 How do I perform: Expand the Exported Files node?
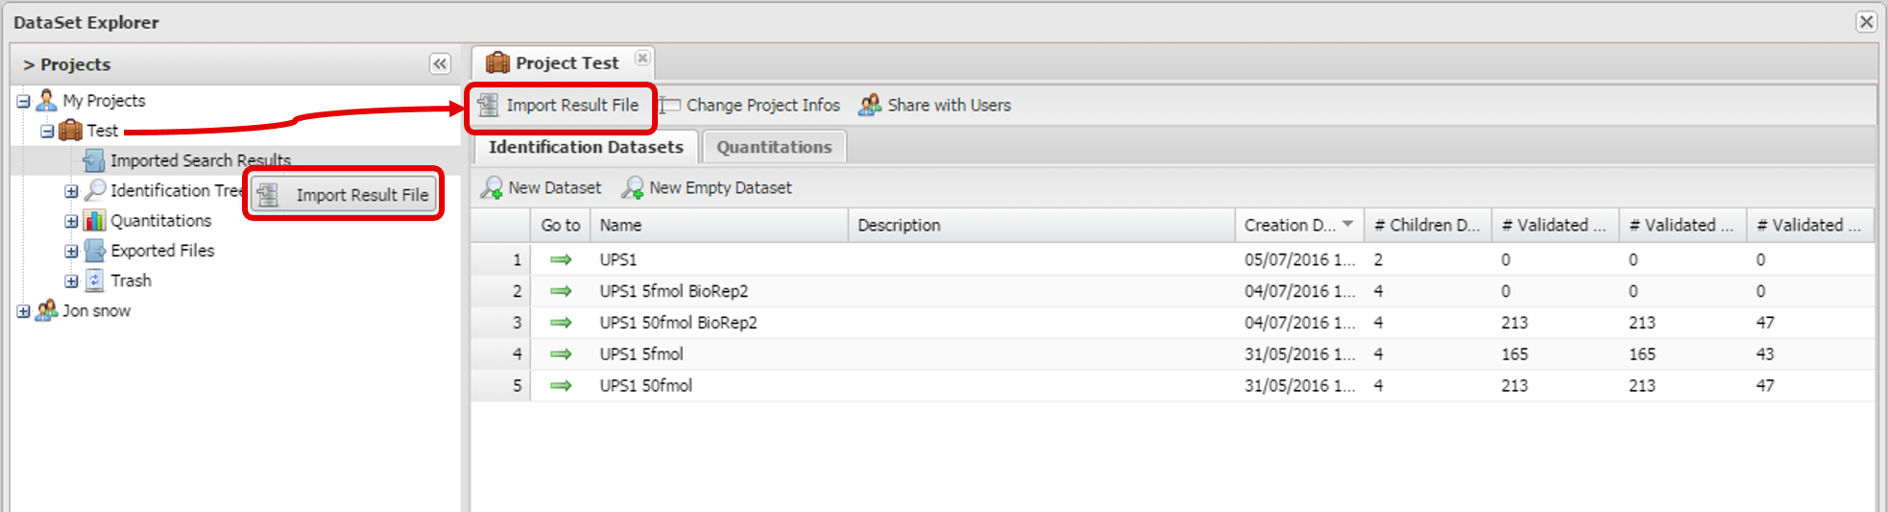[71, 252]
